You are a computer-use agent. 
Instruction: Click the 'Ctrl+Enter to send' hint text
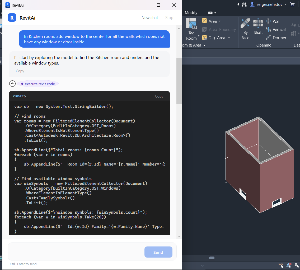coord(23,264)
